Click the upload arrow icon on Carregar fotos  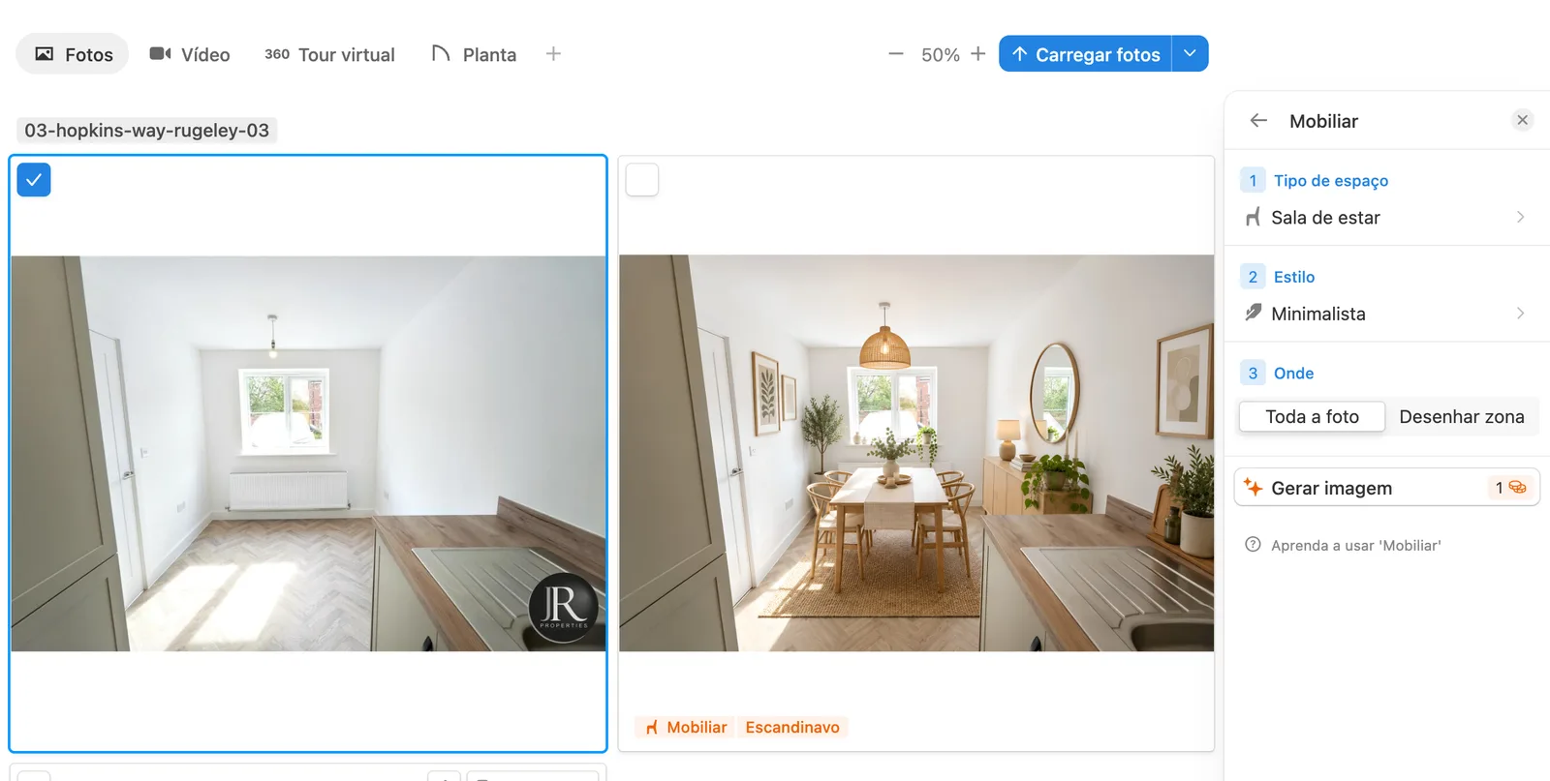click(x=1019, y=54)
